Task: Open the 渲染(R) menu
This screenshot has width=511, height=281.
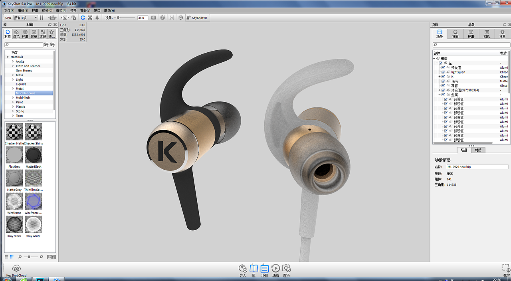Action: (61, 11)
